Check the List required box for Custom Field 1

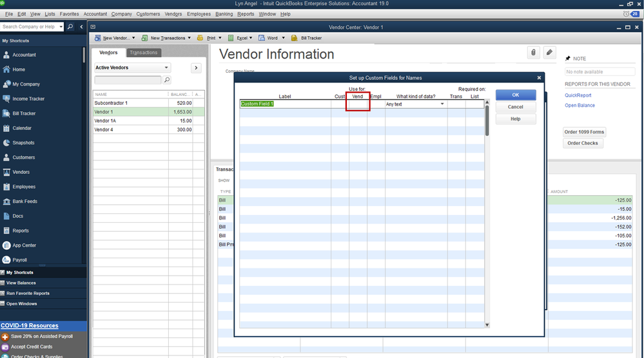click(x=475, y=104)
